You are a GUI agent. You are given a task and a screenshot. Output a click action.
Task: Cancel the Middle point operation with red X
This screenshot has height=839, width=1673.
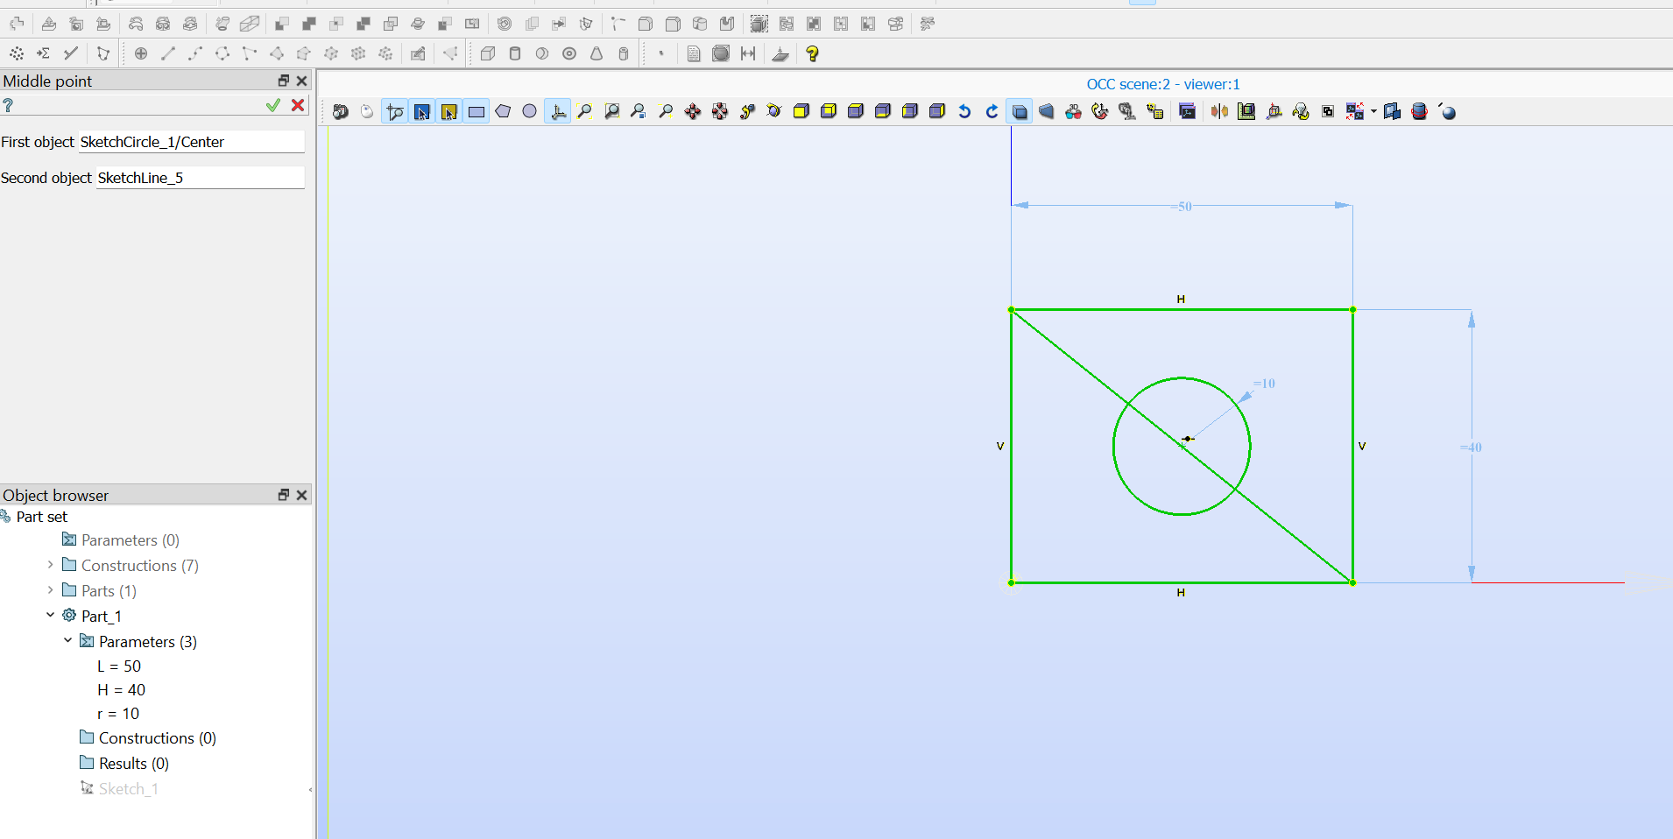point(298,105)
